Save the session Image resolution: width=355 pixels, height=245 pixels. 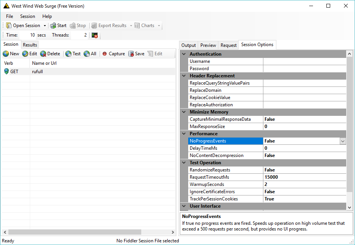(136, 54)
